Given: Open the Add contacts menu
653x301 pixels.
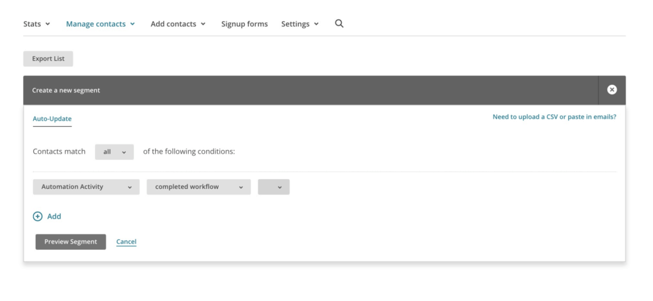Looking at the screenshot, I should [178, 24].
